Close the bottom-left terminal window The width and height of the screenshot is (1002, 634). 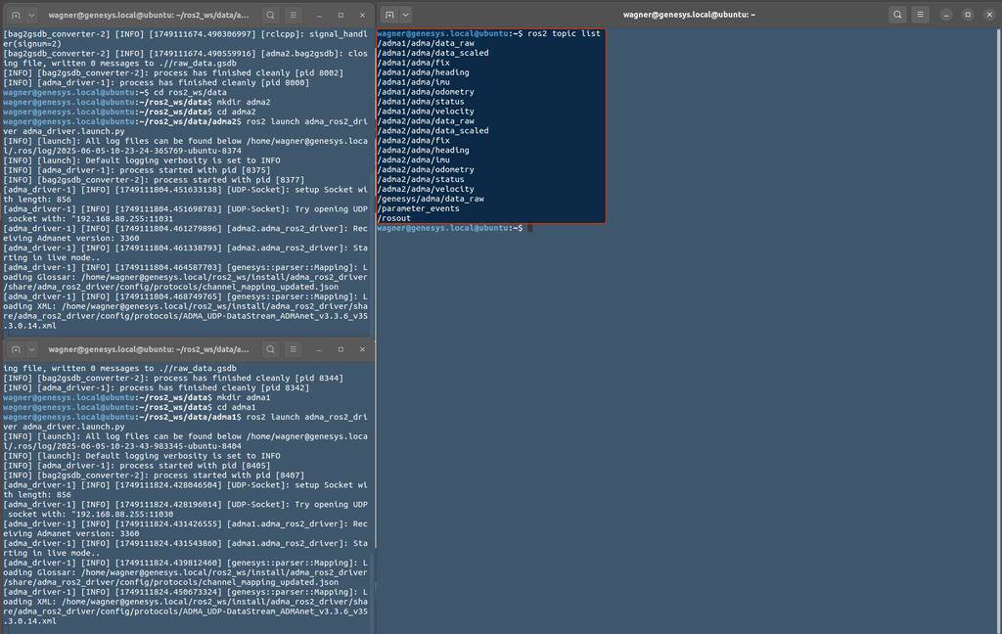362,349
